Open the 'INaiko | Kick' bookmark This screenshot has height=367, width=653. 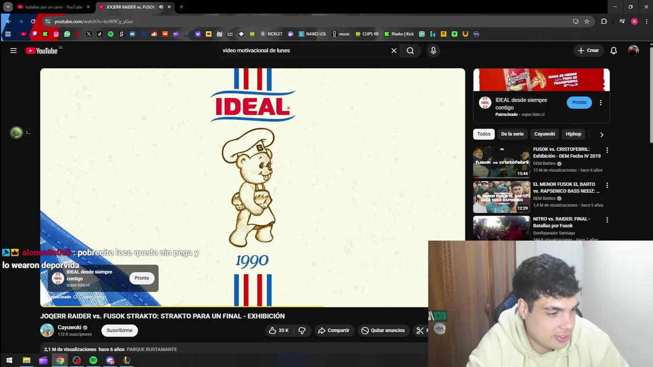coord(399,34)
